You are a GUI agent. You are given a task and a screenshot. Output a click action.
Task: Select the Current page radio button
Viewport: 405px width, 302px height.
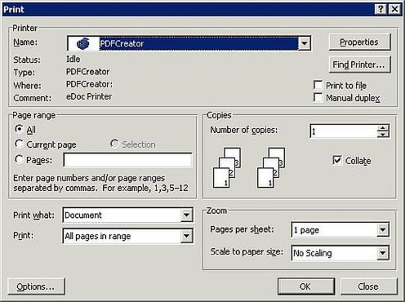[19, 144]
